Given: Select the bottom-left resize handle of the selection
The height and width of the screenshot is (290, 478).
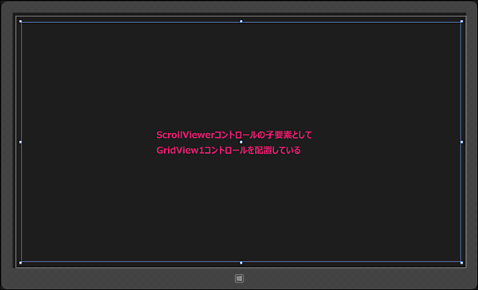Looking at the screenshot, I should tap(21, 263).
